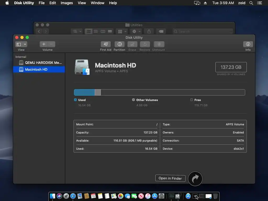
Task: Open the Edit menu
Action: click(53, 3)
